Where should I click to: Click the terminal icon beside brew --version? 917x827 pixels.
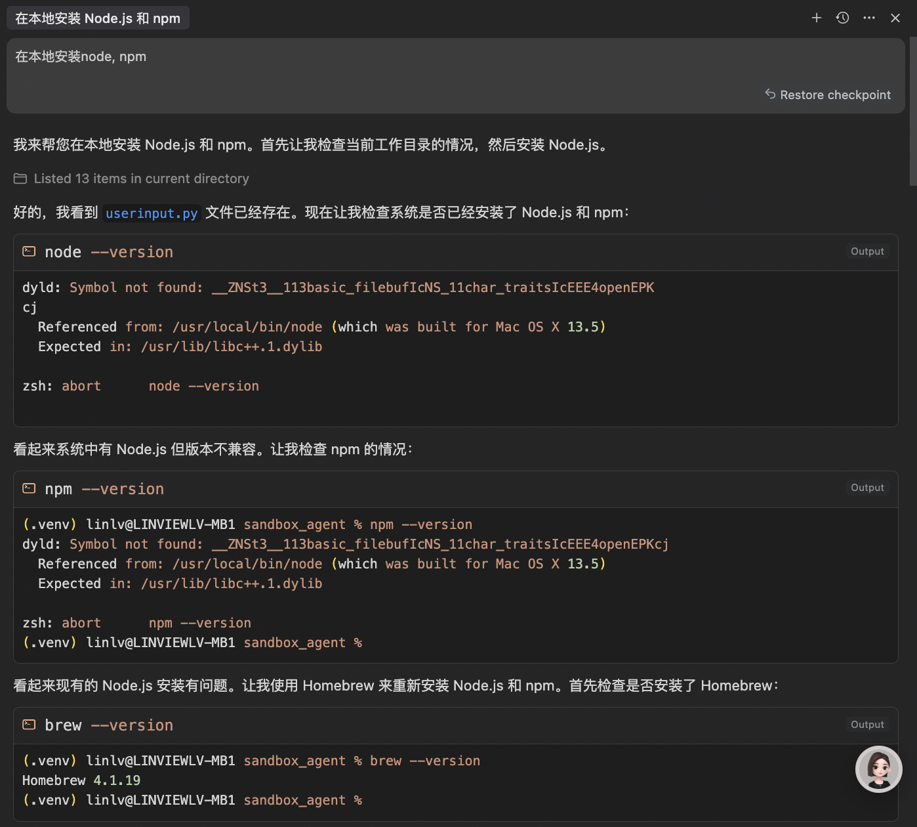[x=29, y=725]
